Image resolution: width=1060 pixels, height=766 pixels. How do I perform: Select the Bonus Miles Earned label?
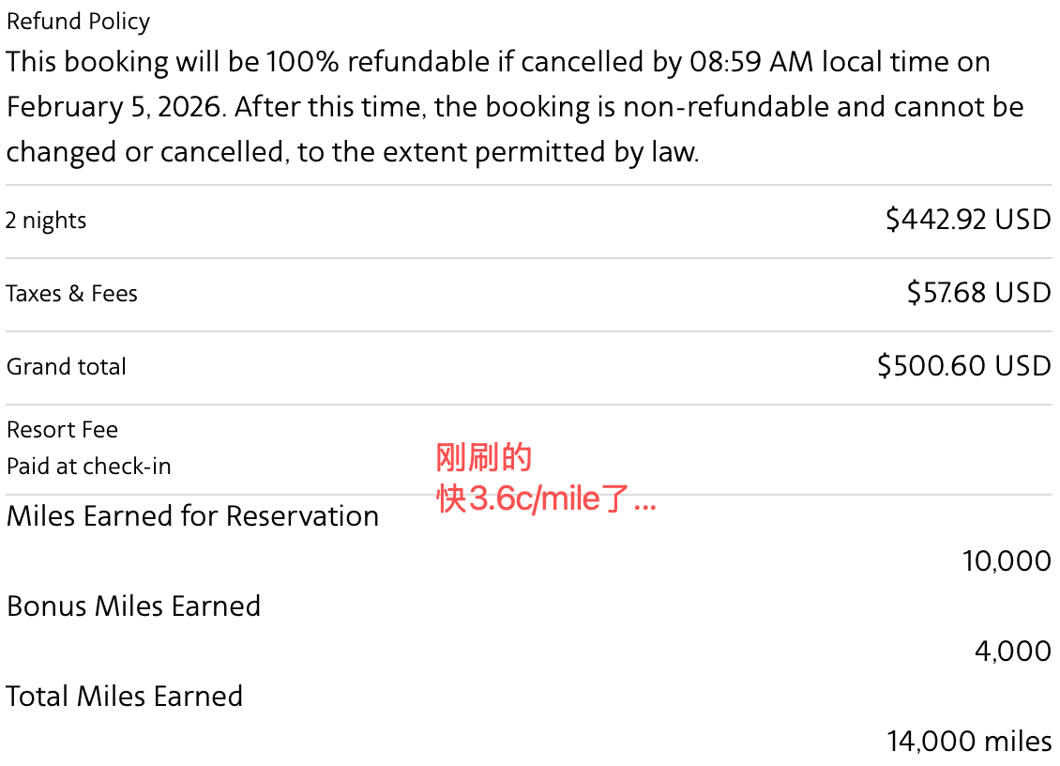click(x=133, y=606)
